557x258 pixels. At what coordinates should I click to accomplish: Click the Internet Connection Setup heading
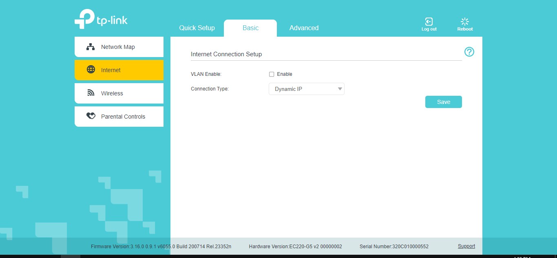coord(226,54)
